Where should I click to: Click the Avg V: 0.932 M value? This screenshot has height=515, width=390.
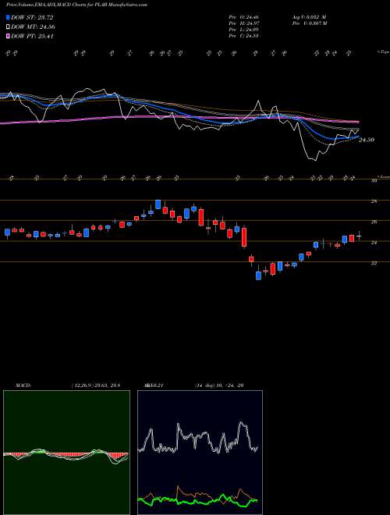[309, 16]
